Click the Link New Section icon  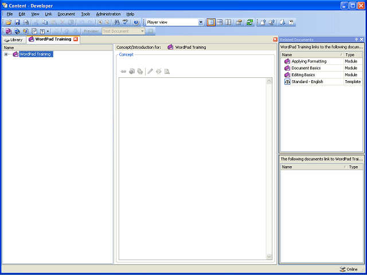click(x=17, y=31)
